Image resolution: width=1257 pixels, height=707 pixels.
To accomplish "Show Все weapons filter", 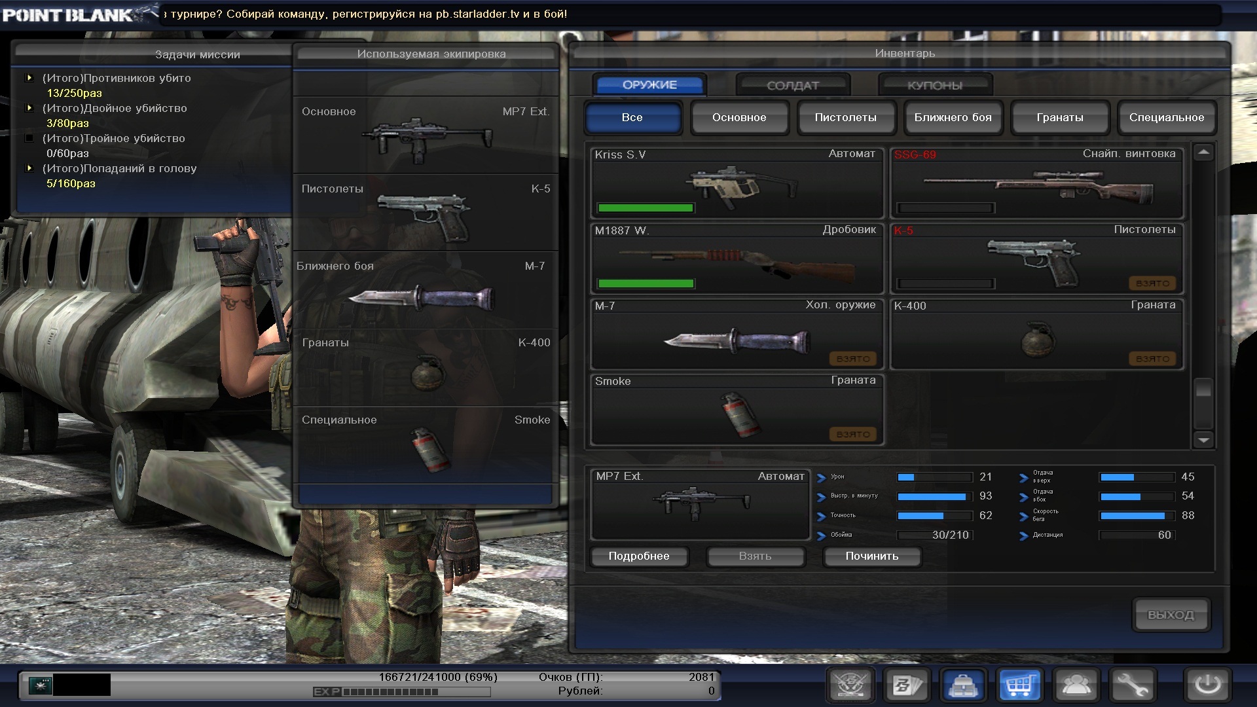I will pos(632,118).
